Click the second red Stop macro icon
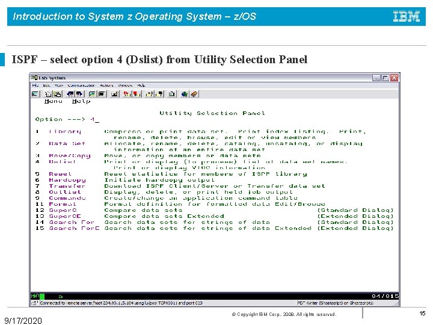 coord(137,94)
